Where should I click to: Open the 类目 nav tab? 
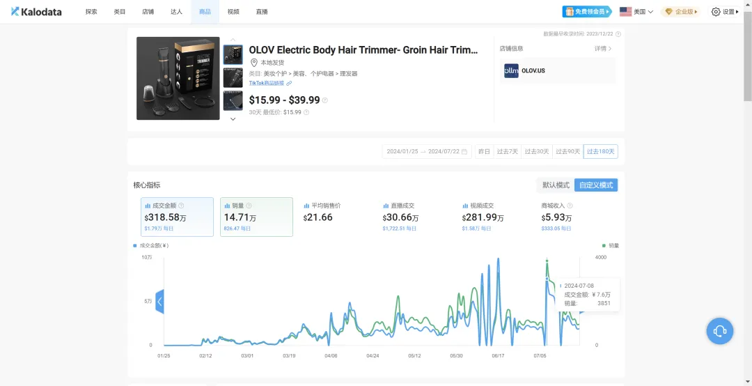point(120,12)
